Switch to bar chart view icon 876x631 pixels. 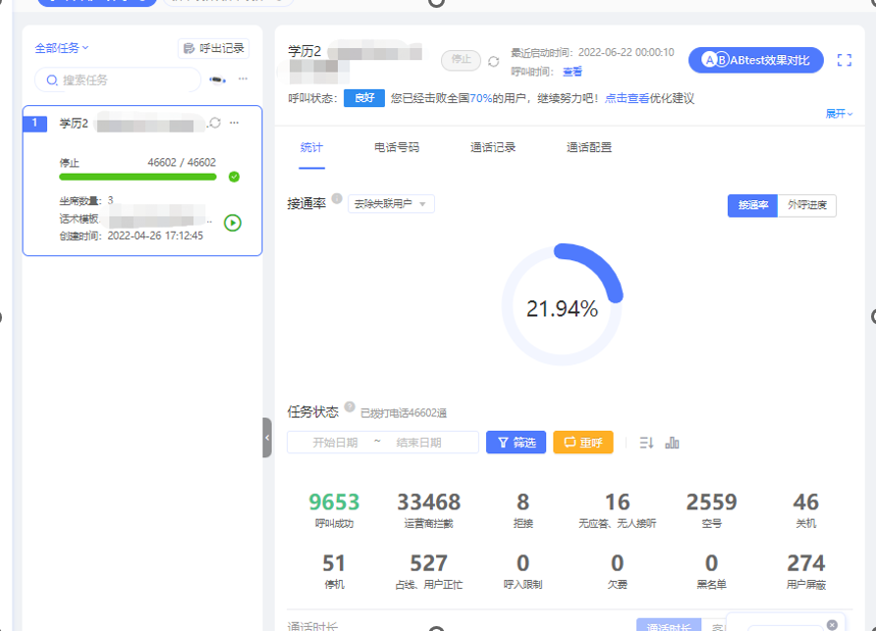672,443
